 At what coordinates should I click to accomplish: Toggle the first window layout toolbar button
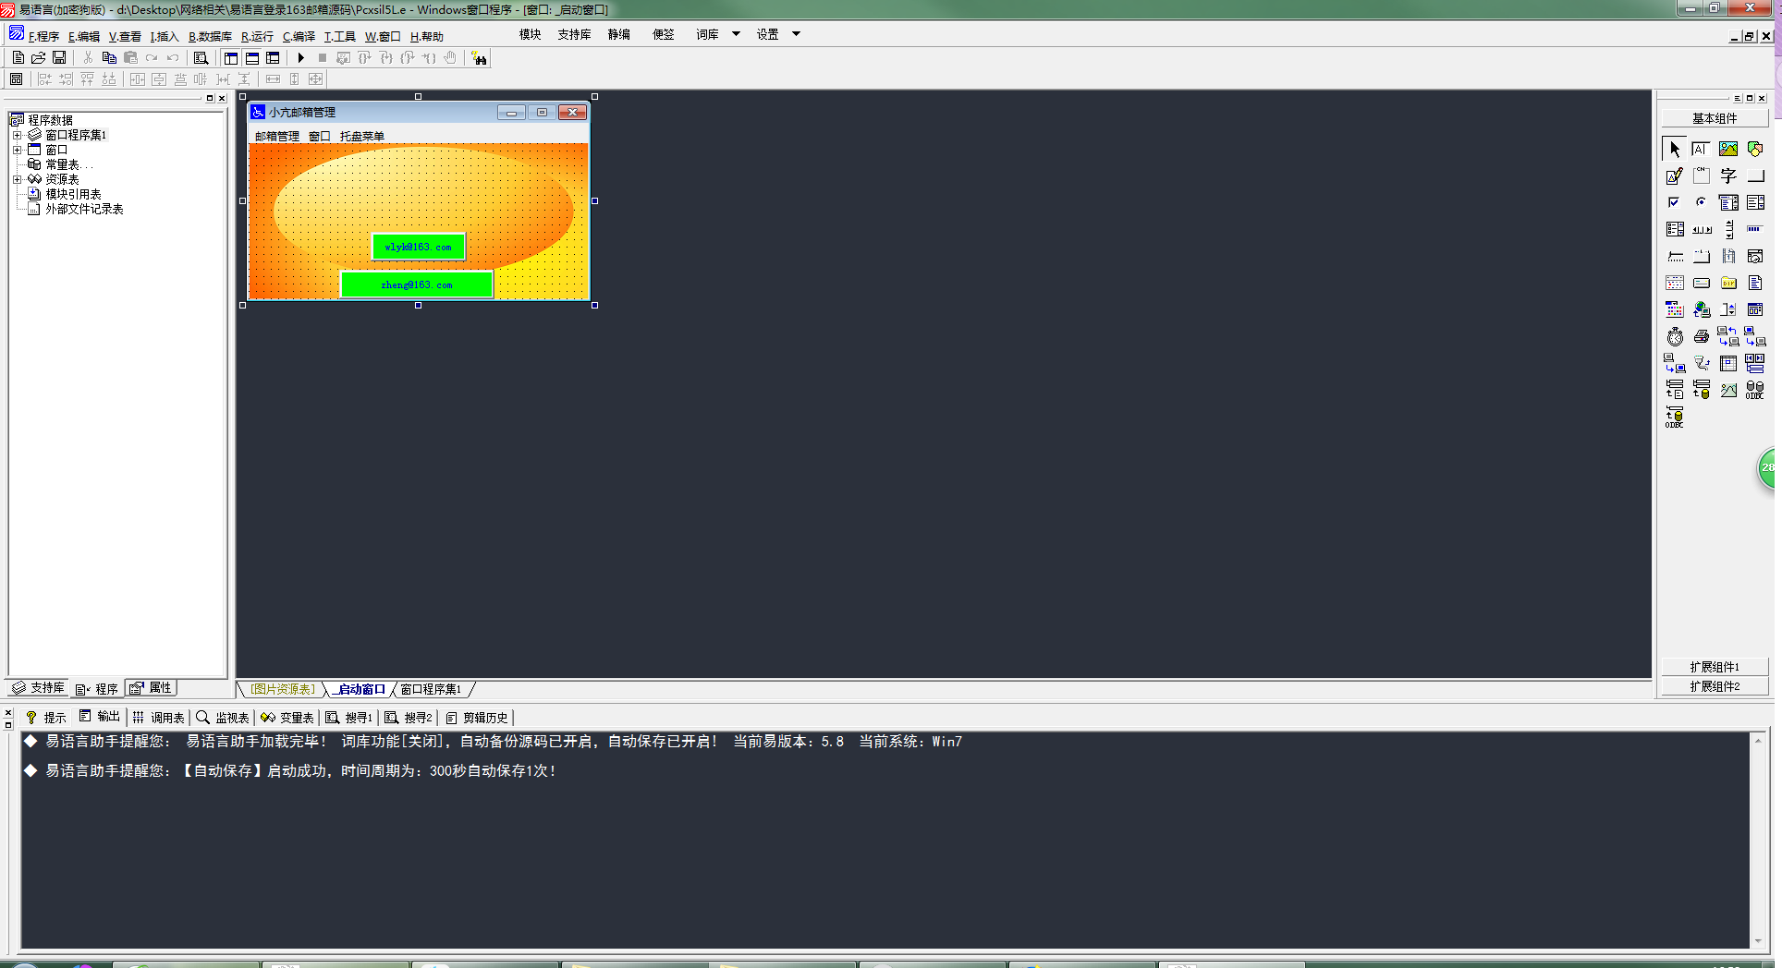pos(231,58)
